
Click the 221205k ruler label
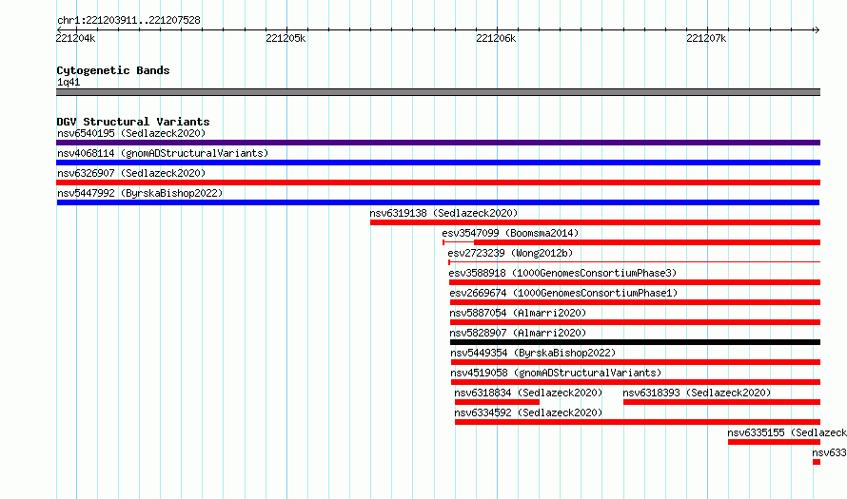(286, 38)
